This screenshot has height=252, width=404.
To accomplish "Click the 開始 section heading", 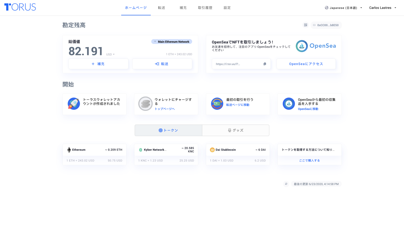I will click(x=68, y=85).
